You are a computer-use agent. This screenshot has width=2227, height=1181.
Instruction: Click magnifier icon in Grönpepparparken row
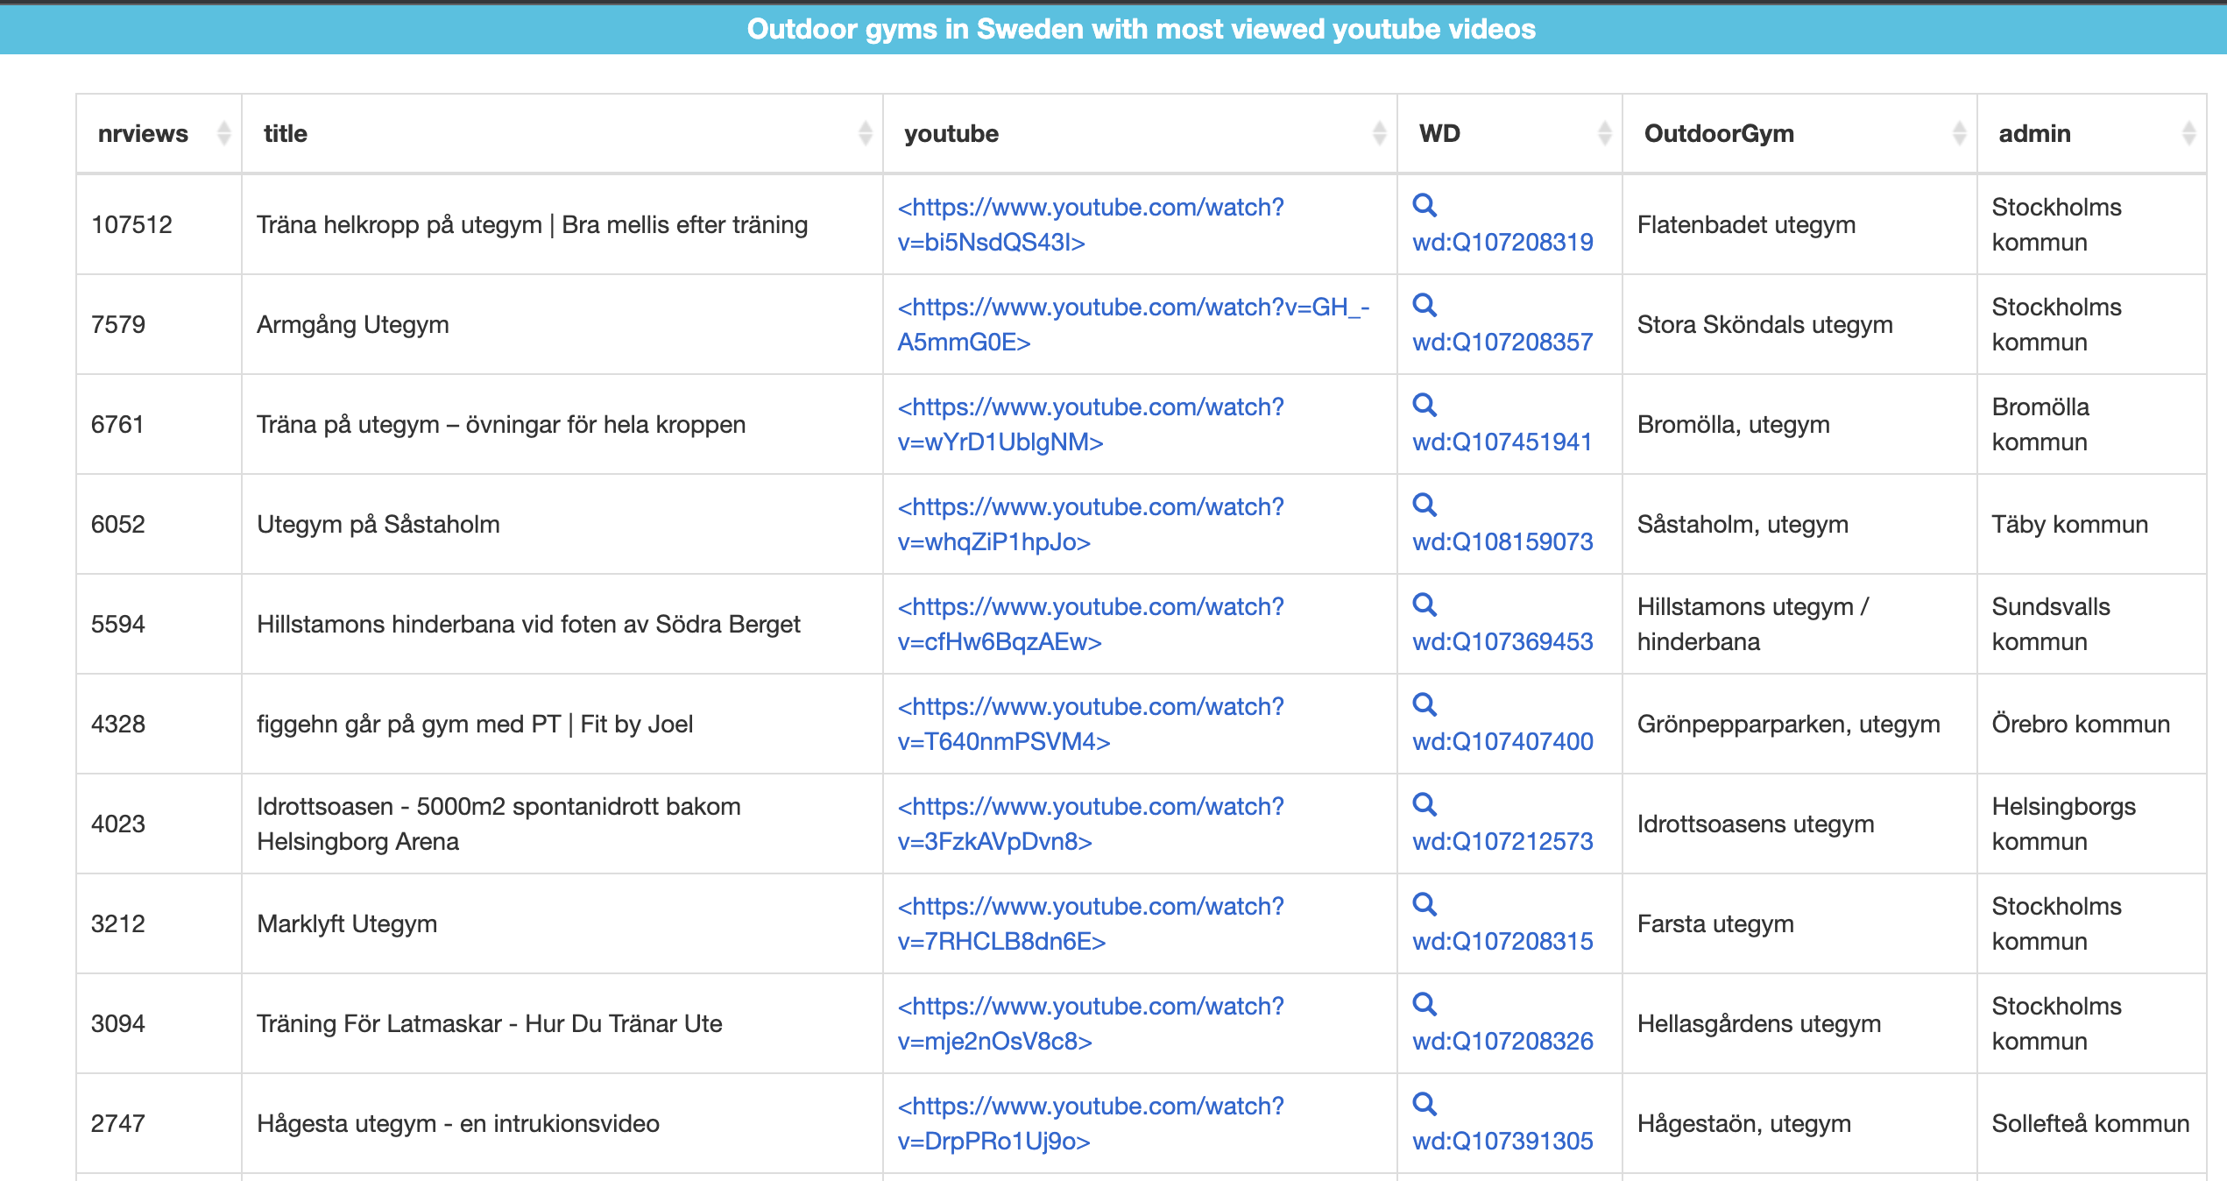pos(1425,704)
